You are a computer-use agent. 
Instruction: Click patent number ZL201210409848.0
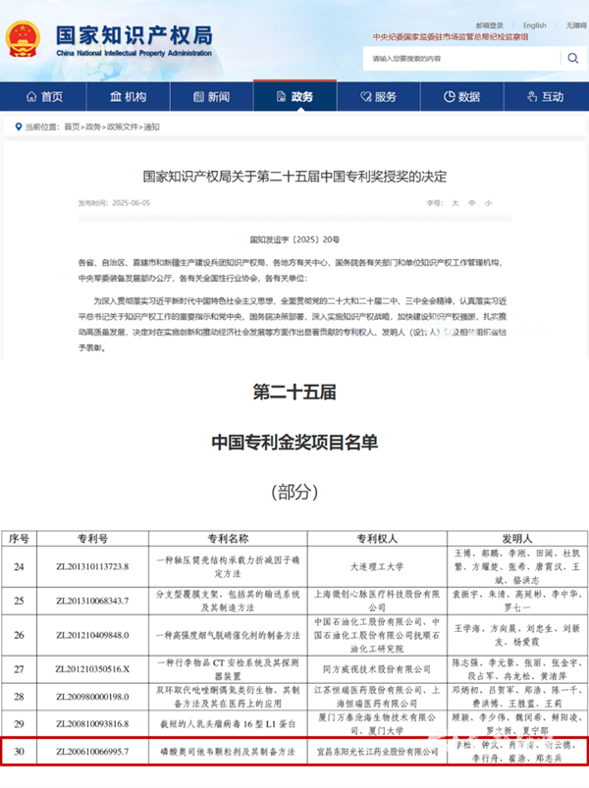(x=92, y=635)
